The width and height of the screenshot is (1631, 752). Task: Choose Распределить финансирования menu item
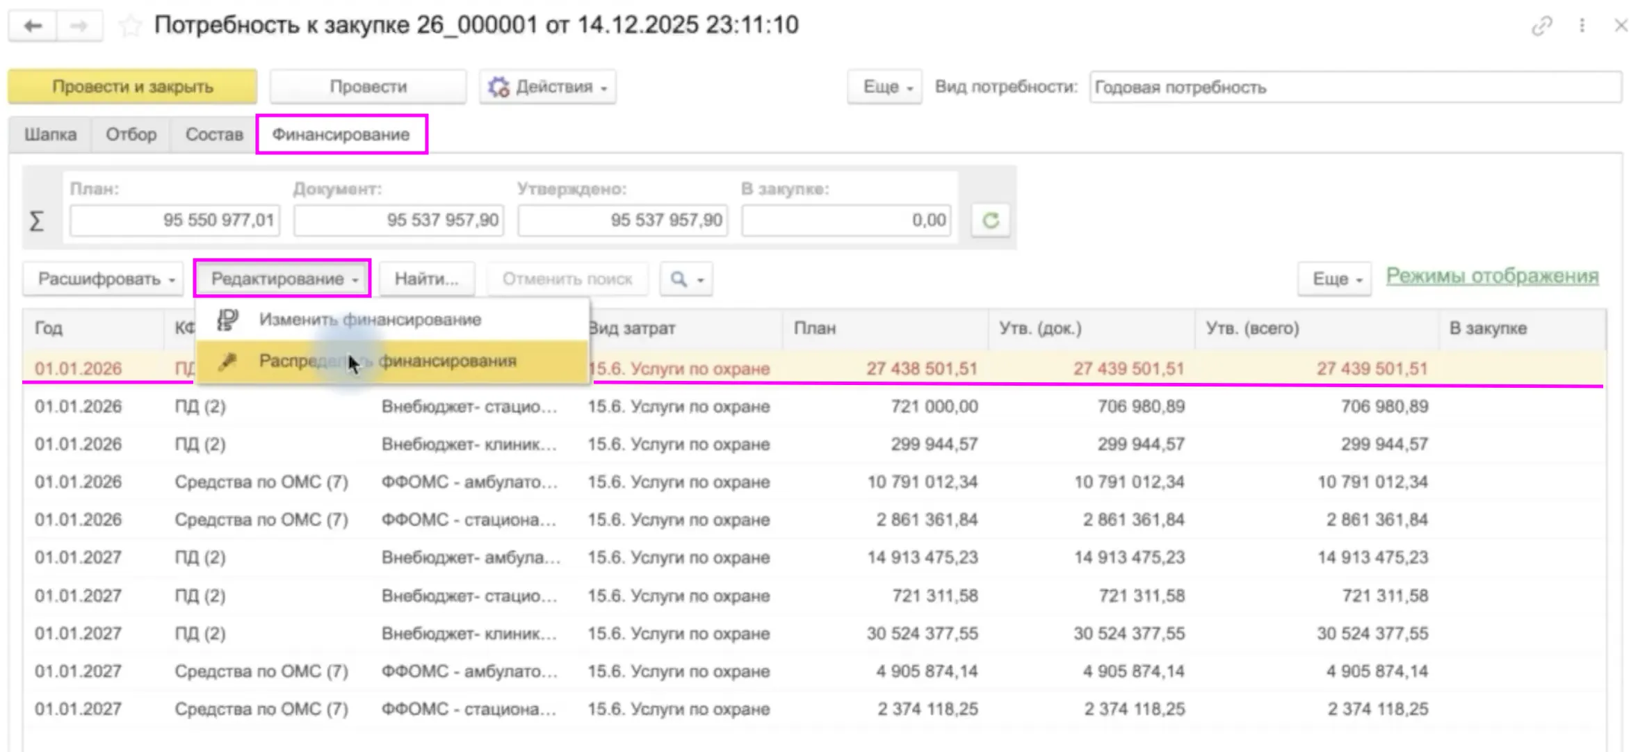(x=392, y=361)
